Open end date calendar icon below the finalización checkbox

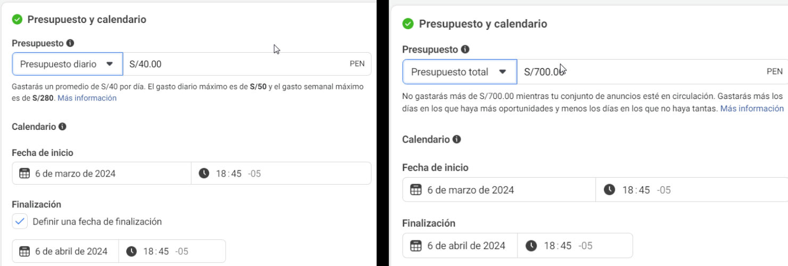click(24, 251)
